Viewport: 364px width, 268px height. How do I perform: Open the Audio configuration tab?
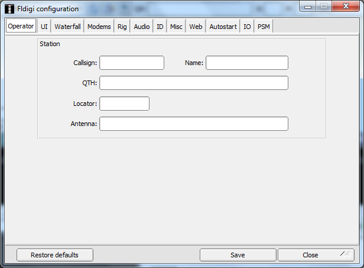(x=142, y=27)
